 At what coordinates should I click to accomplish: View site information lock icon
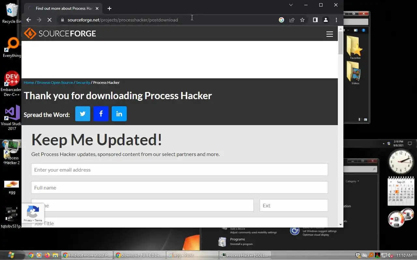(63, 20)
